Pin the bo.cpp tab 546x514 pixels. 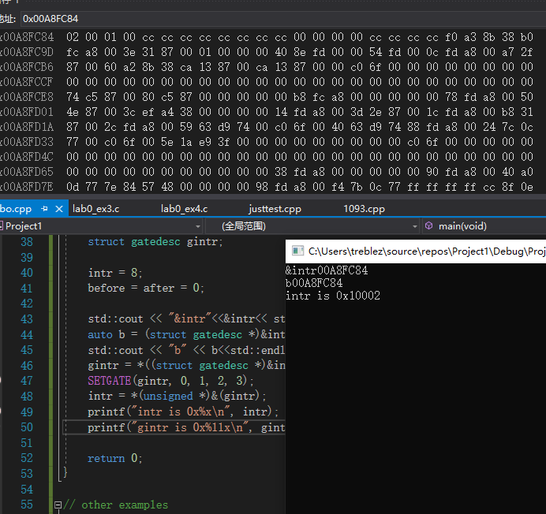point(44,208)
